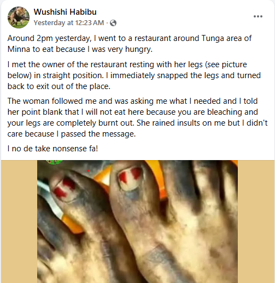The image size is (275, 283).
Task: Click the 'The woman followed me' paragraph
Action: [x=137, y=117]
